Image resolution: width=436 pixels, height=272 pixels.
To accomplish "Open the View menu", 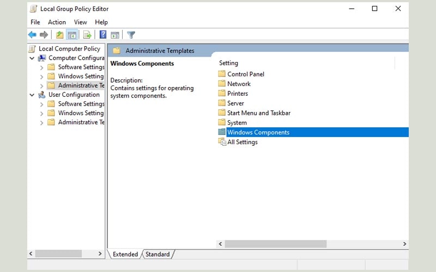I will point(80,22).
